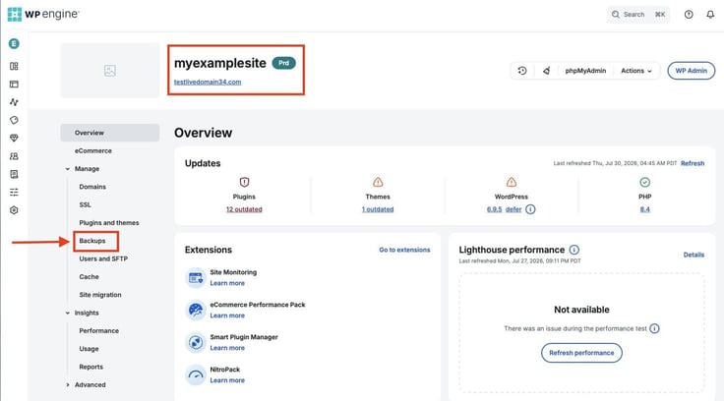Viewport: 724px width, 401px height.
Task: Open the tag icon in left rail
Action: [x=14, y=120]
